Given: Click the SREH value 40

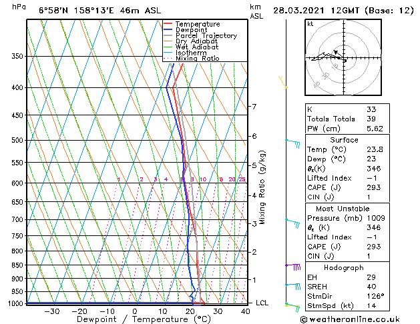Looking at the screenshot, I should pyautogui.click(x=371, y=287).
